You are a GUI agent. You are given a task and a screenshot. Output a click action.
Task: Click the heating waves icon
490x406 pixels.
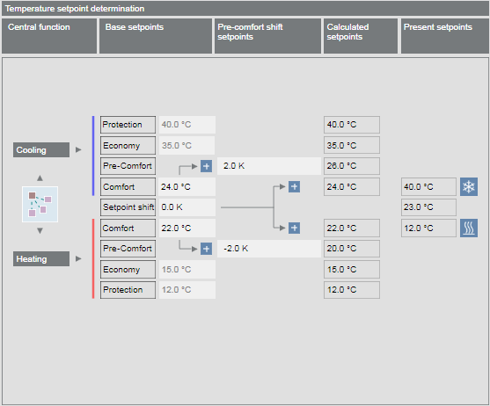[x=468, y=228]
